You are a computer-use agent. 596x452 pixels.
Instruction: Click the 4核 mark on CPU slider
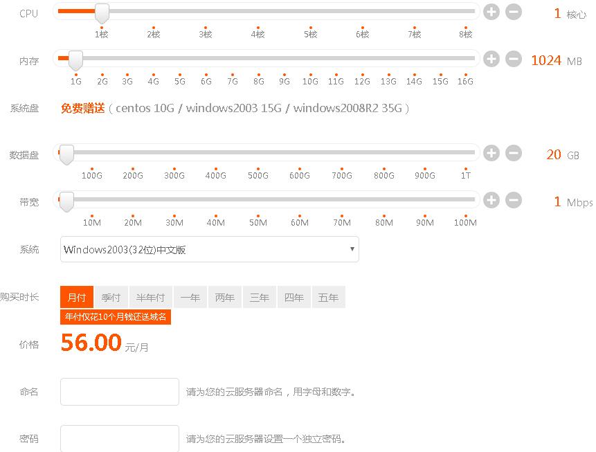pos(258,33)
